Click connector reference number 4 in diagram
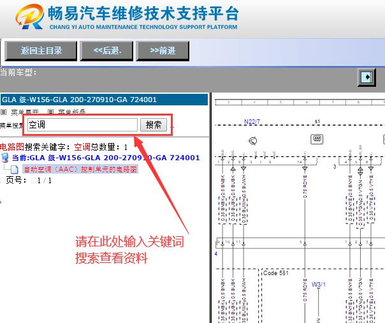 click(216, 253)
